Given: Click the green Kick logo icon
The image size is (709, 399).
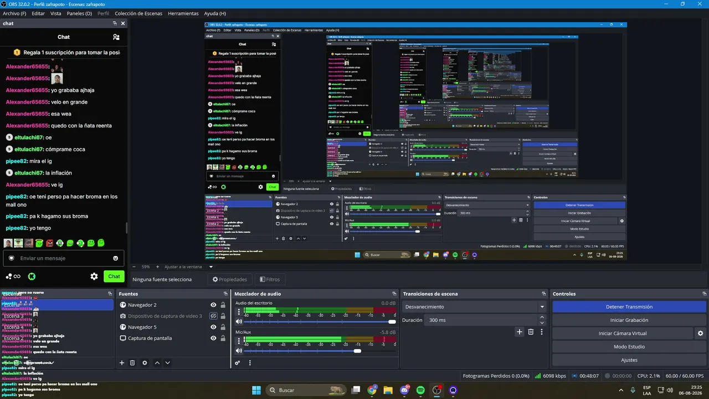Looking at the screenshot, I should click(x=32, y=277).
